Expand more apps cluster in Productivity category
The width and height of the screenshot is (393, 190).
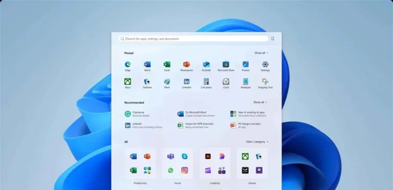click(147, 170)
